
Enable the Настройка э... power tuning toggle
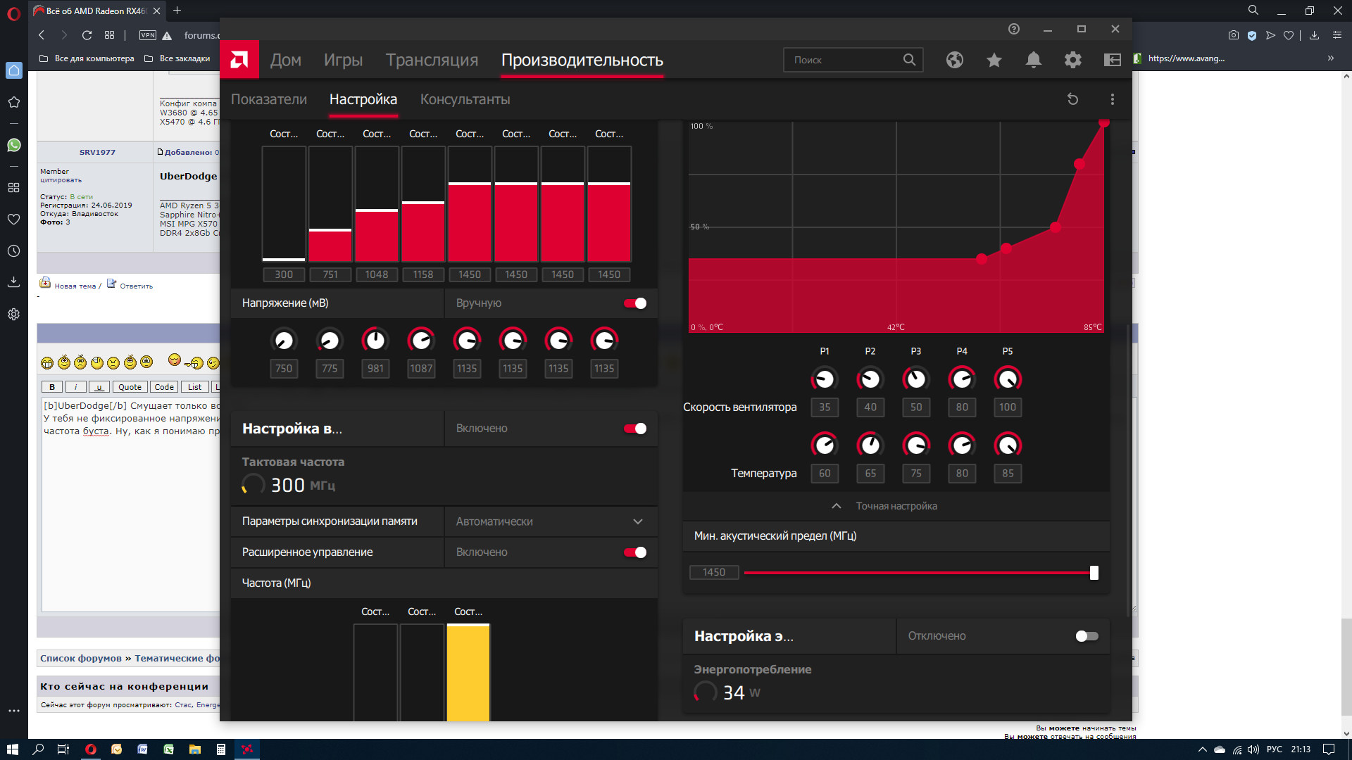(x=1087, y=636)
